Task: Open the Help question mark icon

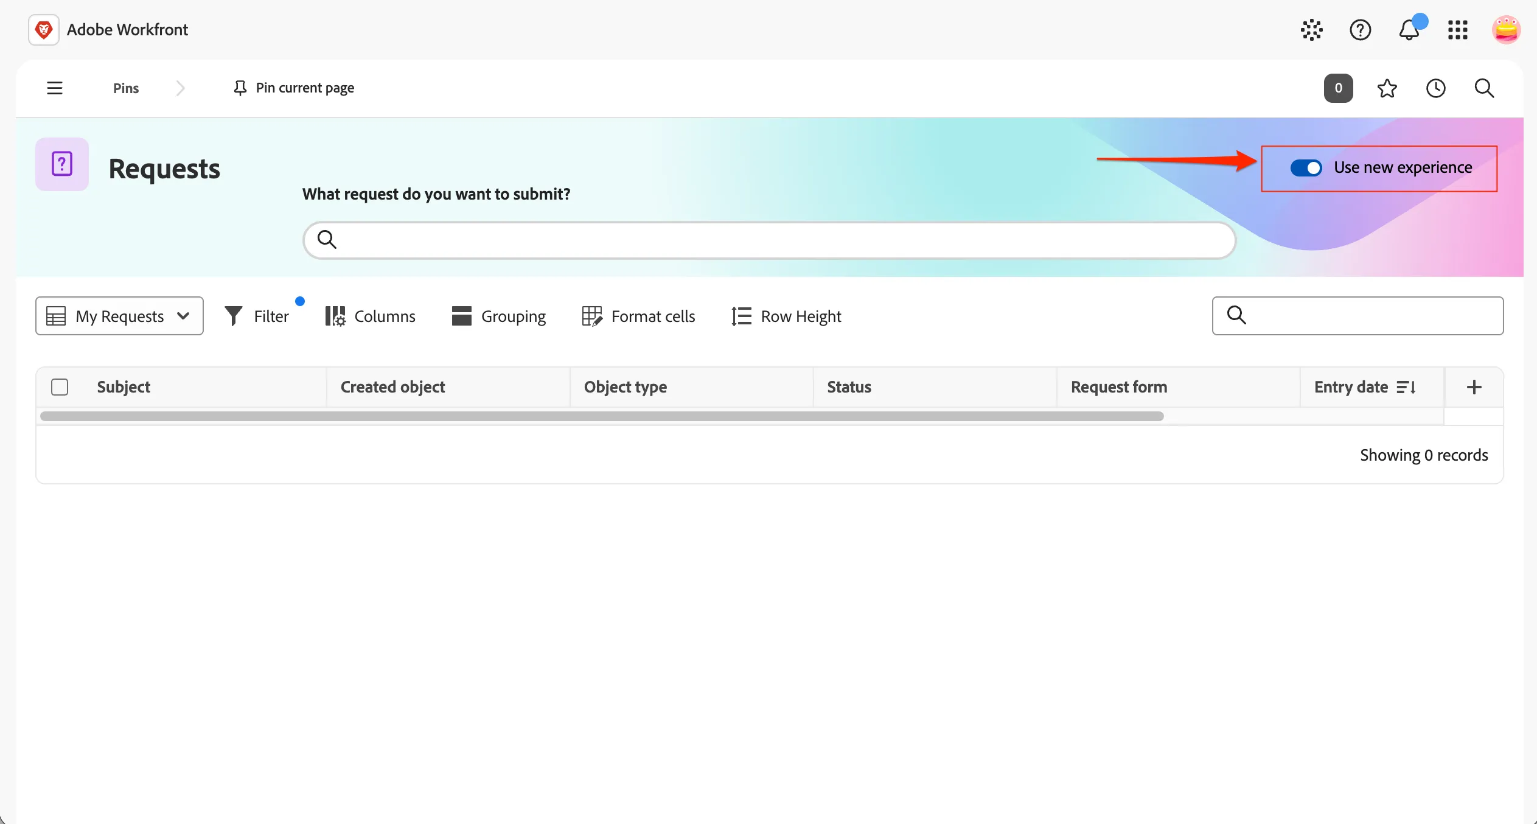Action: pos(1360,30)
